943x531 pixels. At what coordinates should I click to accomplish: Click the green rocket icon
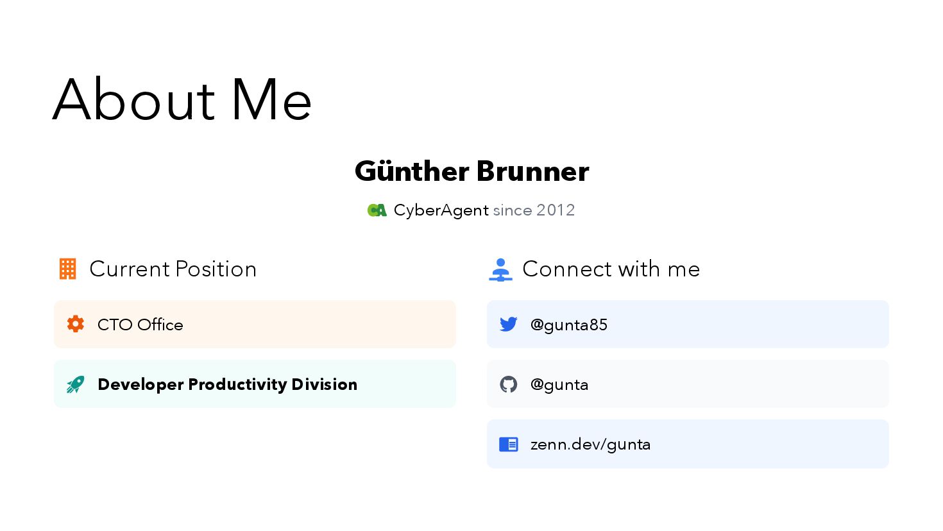76,384
